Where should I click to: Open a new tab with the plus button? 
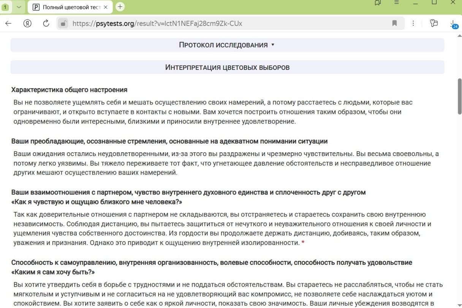[121, 6]
